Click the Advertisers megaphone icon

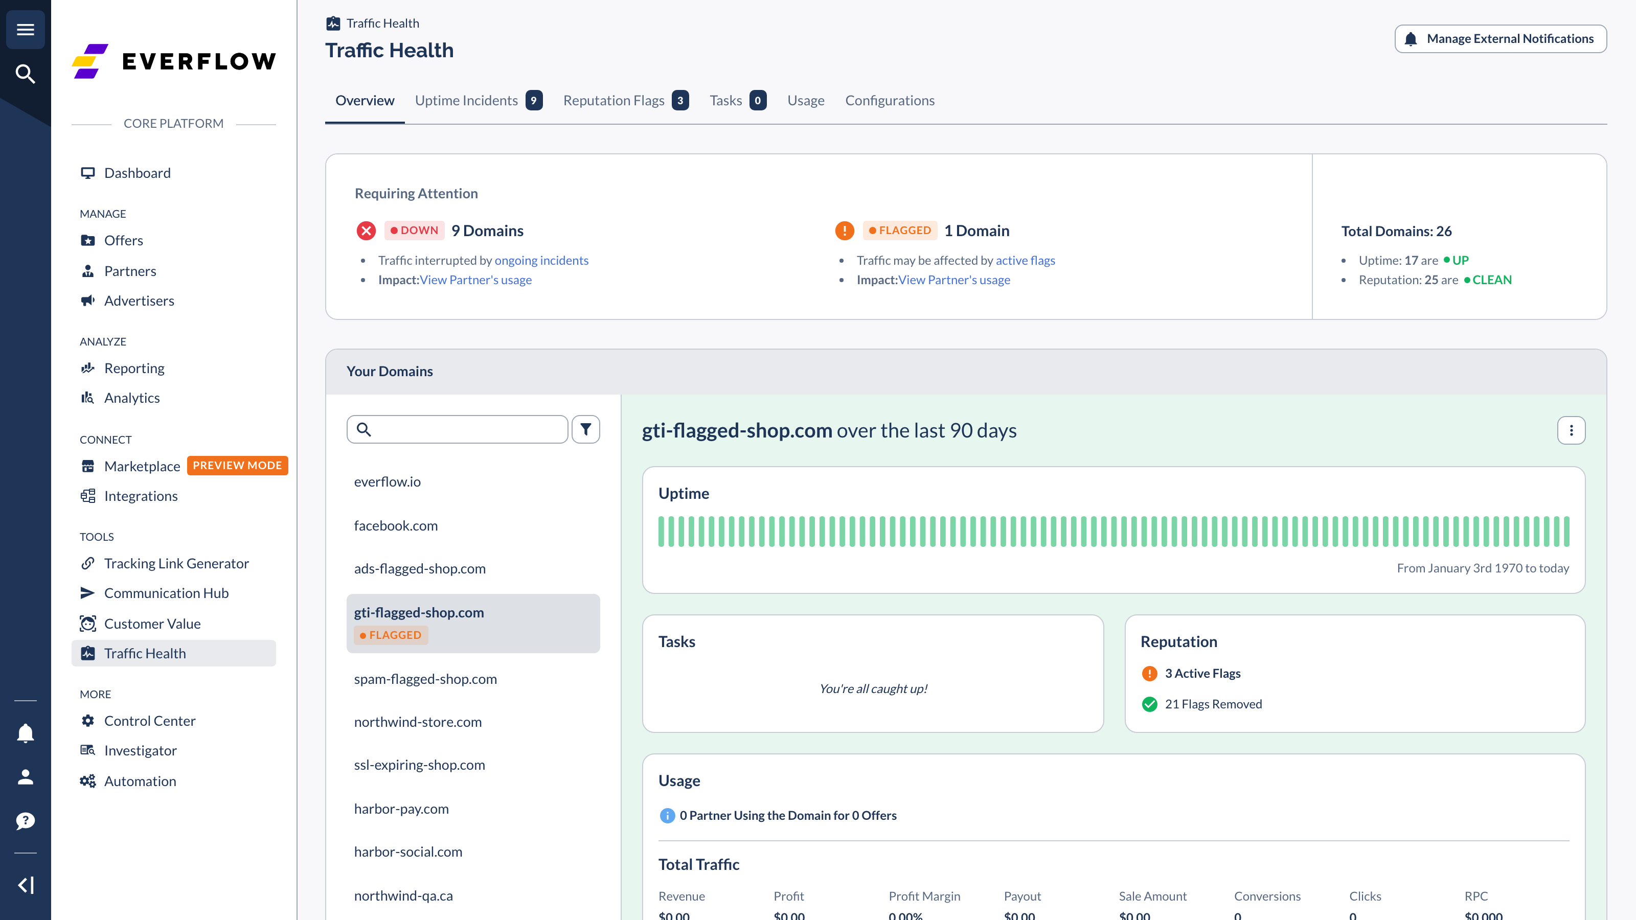[87, 301]
